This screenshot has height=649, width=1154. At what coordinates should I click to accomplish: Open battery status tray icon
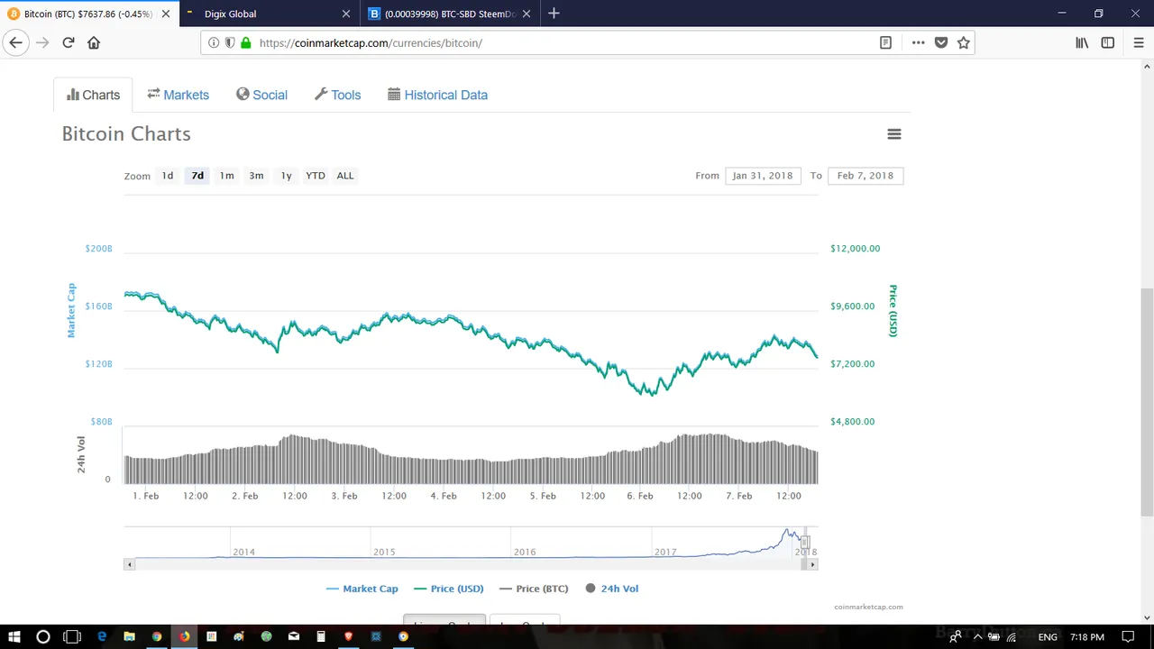(x=994, y=637)
